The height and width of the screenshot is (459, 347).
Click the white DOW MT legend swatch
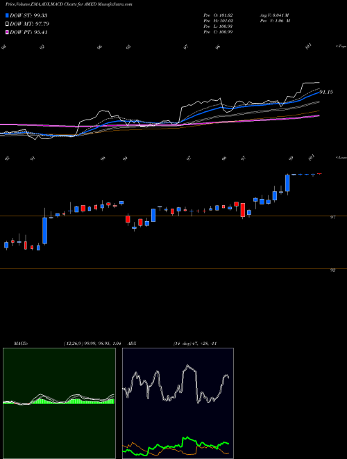8,24
